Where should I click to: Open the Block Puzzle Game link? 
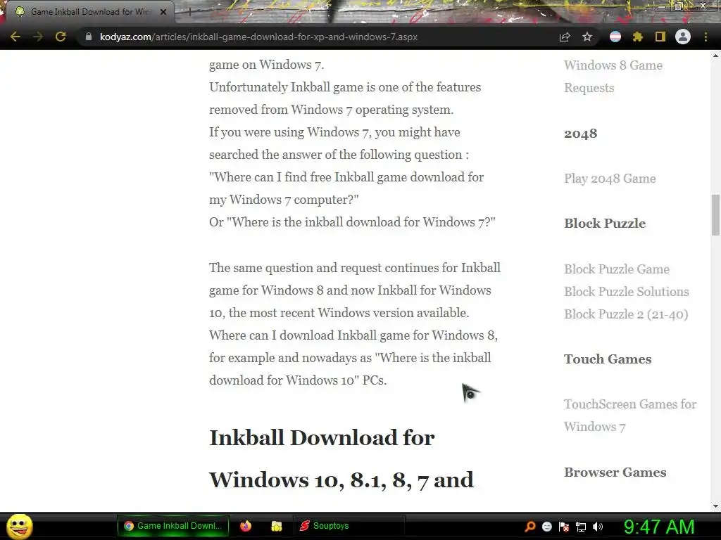(x=617, y=269)
